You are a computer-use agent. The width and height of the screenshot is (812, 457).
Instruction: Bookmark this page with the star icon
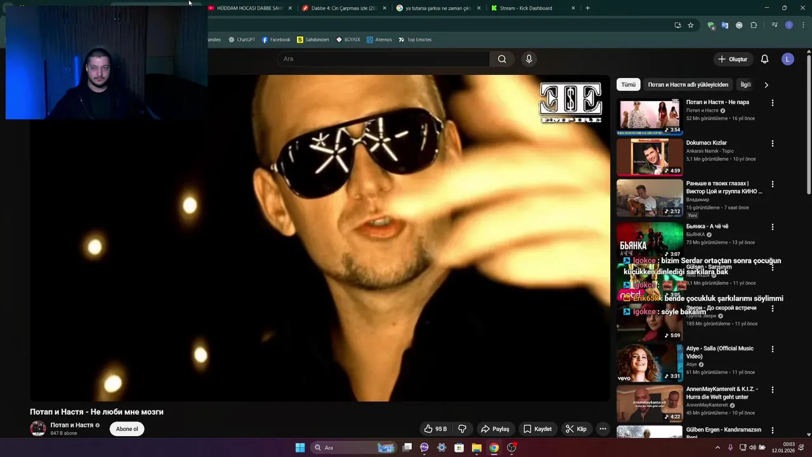click(x=690, y=25)
